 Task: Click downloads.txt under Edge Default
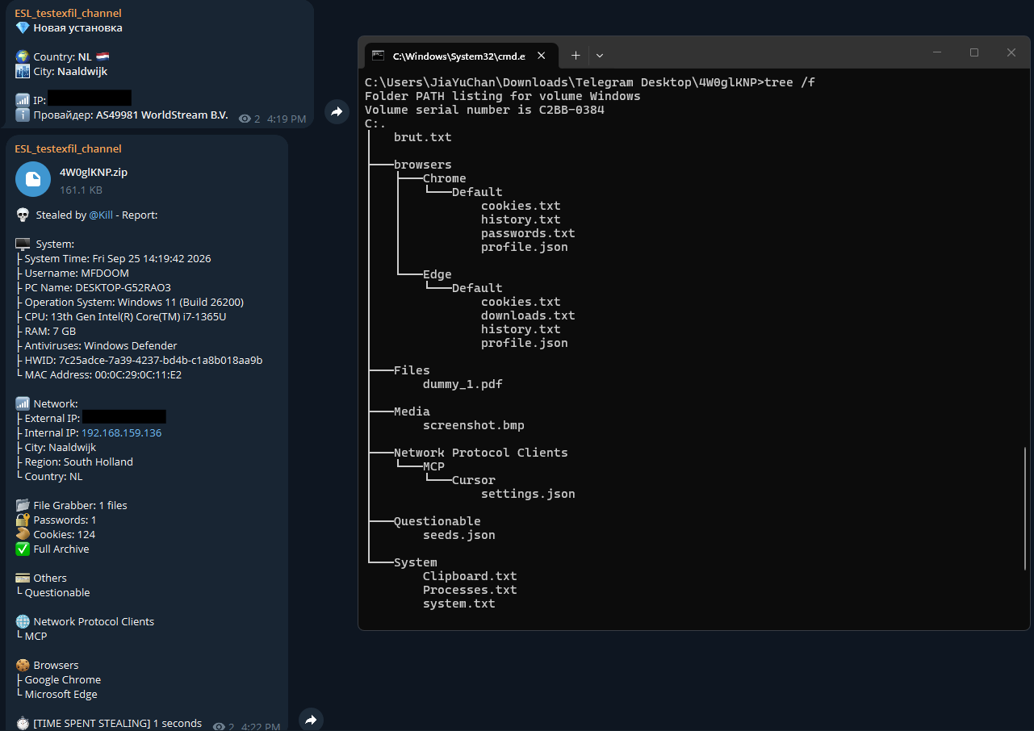pos(528,315)
